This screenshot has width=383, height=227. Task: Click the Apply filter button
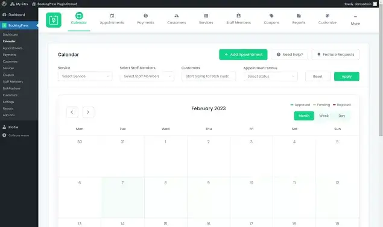coord(347,76)
